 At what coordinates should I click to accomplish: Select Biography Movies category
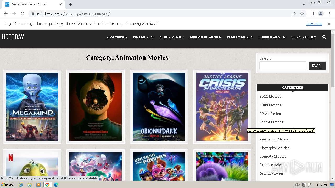click(274, 148)
